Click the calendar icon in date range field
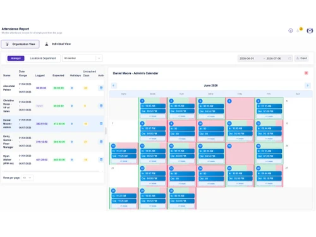The image size is (316, 237). pos(289,58)
